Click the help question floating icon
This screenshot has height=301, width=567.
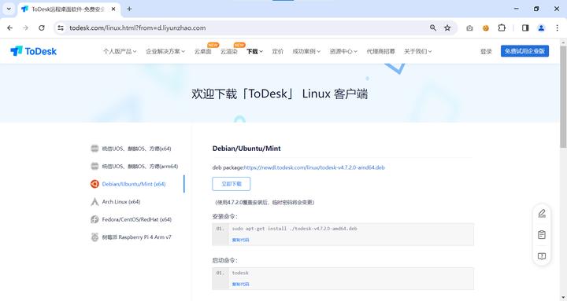(542, 256)
